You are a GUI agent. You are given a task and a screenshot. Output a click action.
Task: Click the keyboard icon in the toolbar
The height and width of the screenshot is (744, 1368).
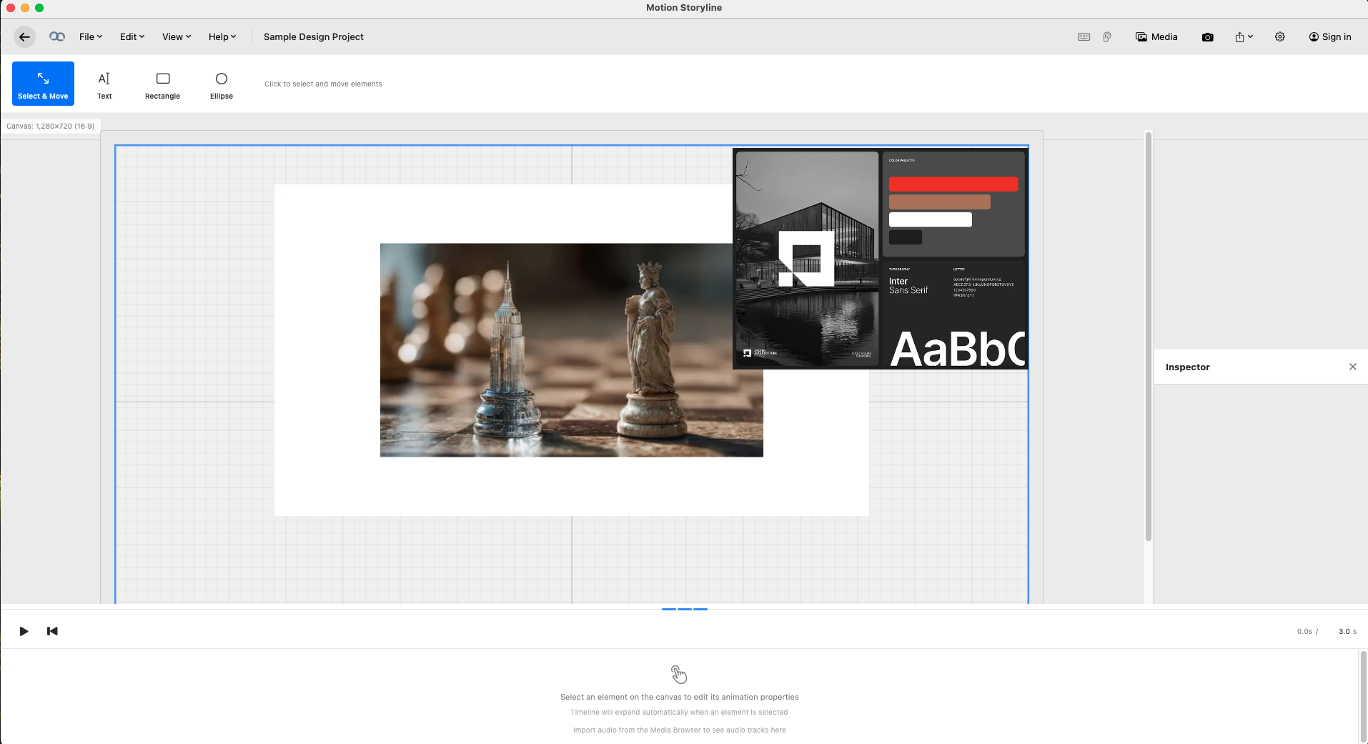[x=1084, y=37]
